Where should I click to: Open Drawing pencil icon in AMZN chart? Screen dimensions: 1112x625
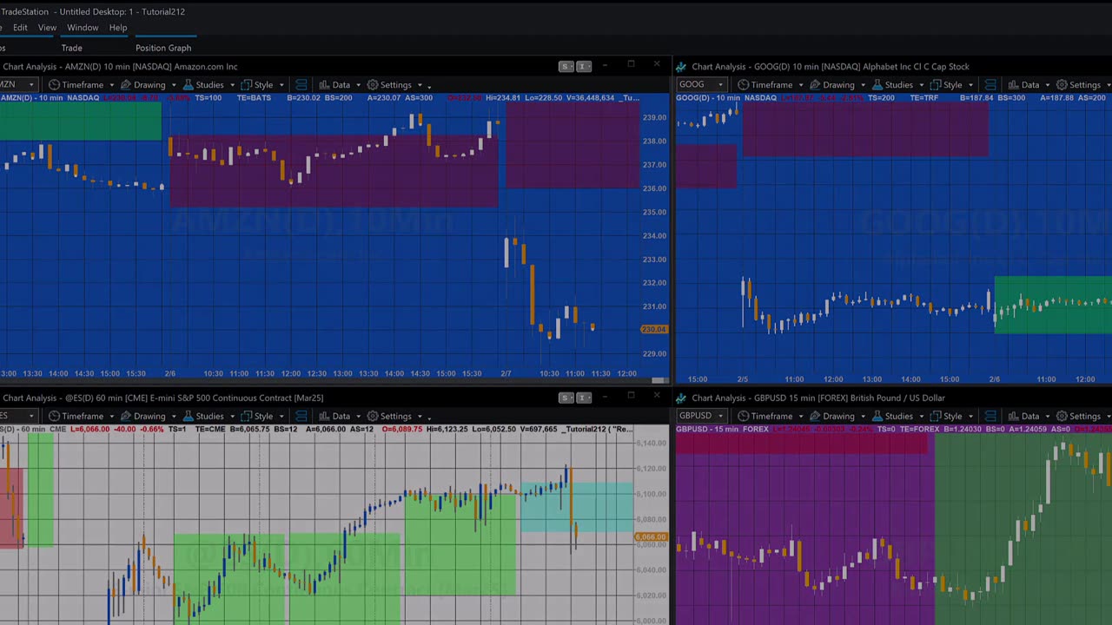(x=126, y=85)
